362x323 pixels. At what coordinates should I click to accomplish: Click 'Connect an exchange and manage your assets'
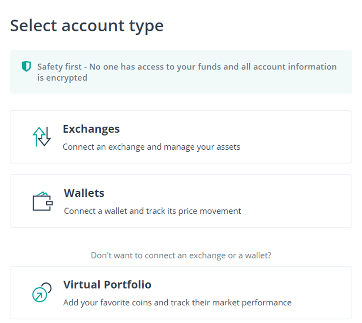[x=151, y=147]
